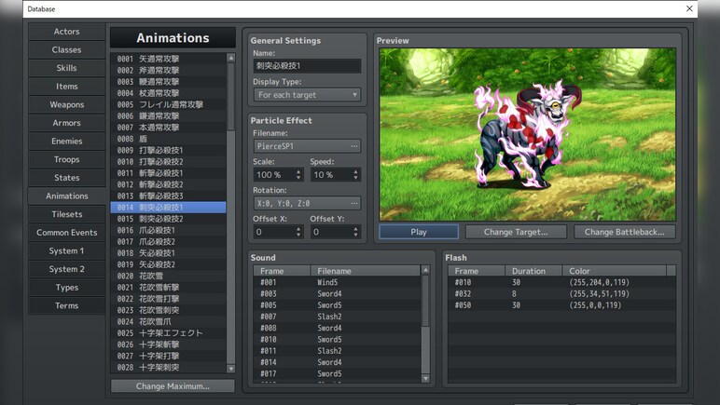Click the Change Target... button
Viewport: 720px width, 405px height.
click(516, 232)
